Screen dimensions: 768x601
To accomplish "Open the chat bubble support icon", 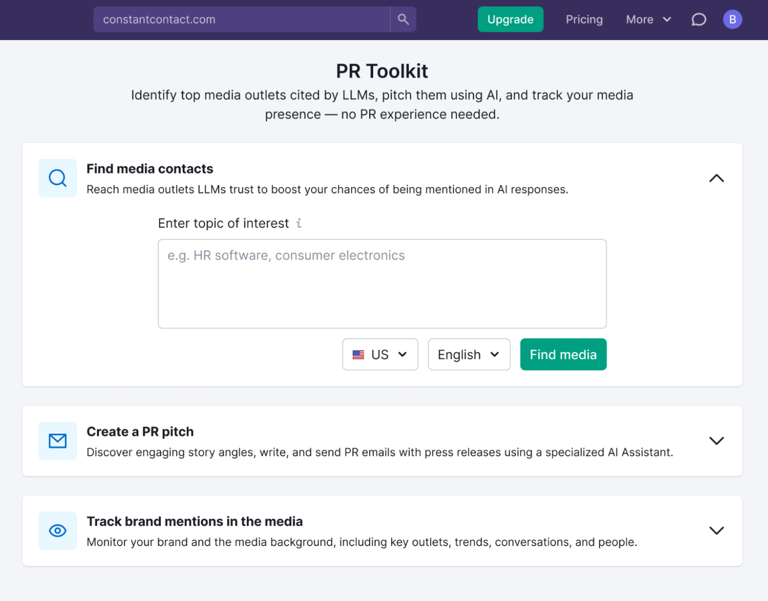I will 699,19.
